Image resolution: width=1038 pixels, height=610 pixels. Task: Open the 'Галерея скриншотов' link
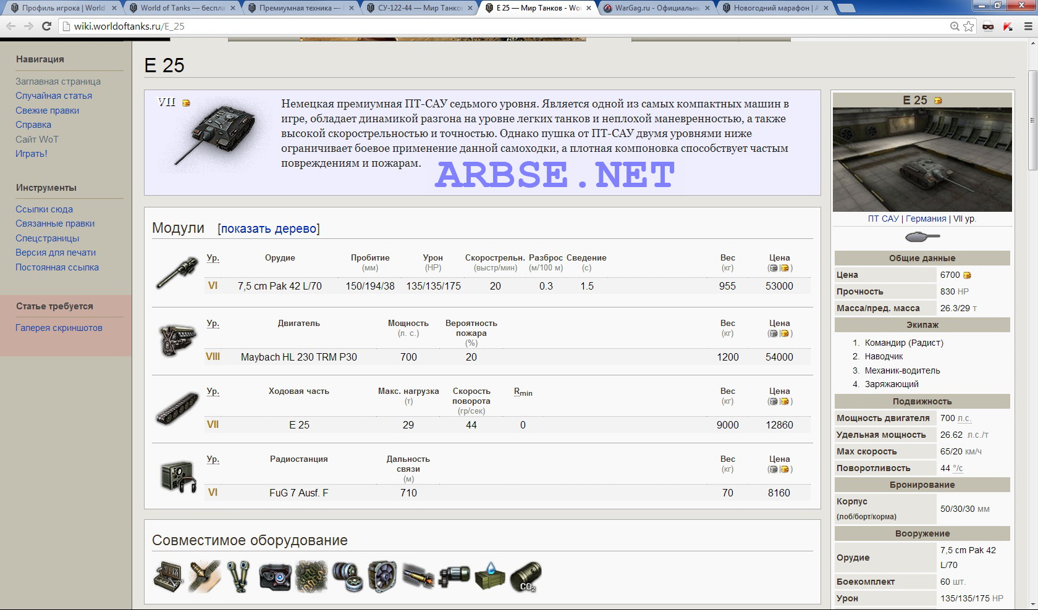pyautogui.click(x=59, y=328)
